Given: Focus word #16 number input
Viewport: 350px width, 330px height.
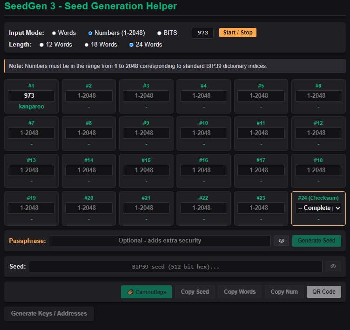Looking at the screenshot, I should click(203, 170).
